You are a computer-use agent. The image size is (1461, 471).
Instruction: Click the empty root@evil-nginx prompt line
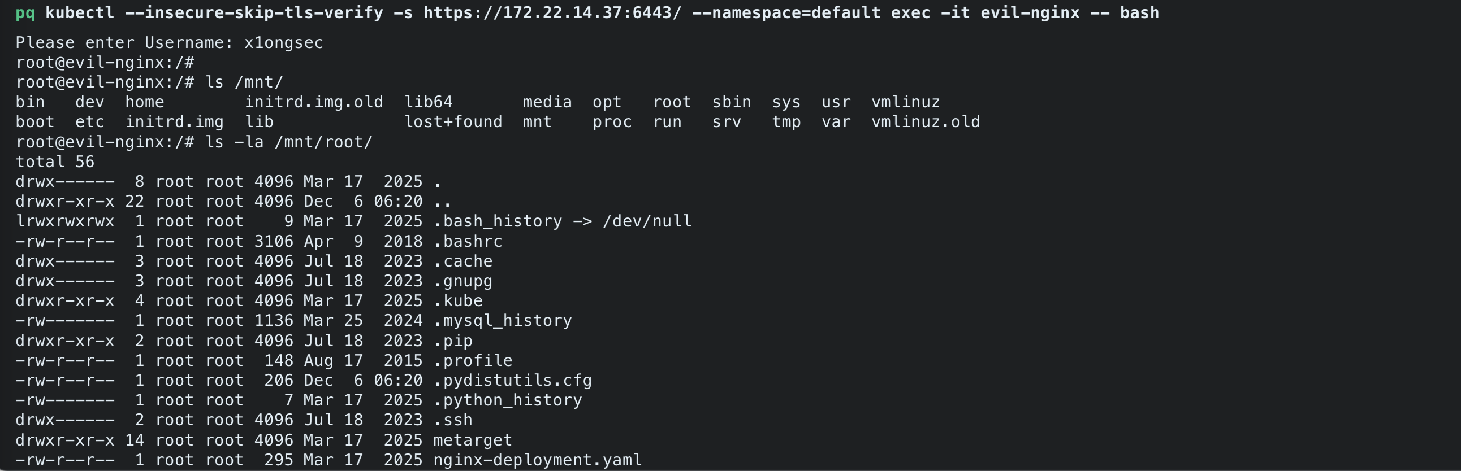click(105, 63)
